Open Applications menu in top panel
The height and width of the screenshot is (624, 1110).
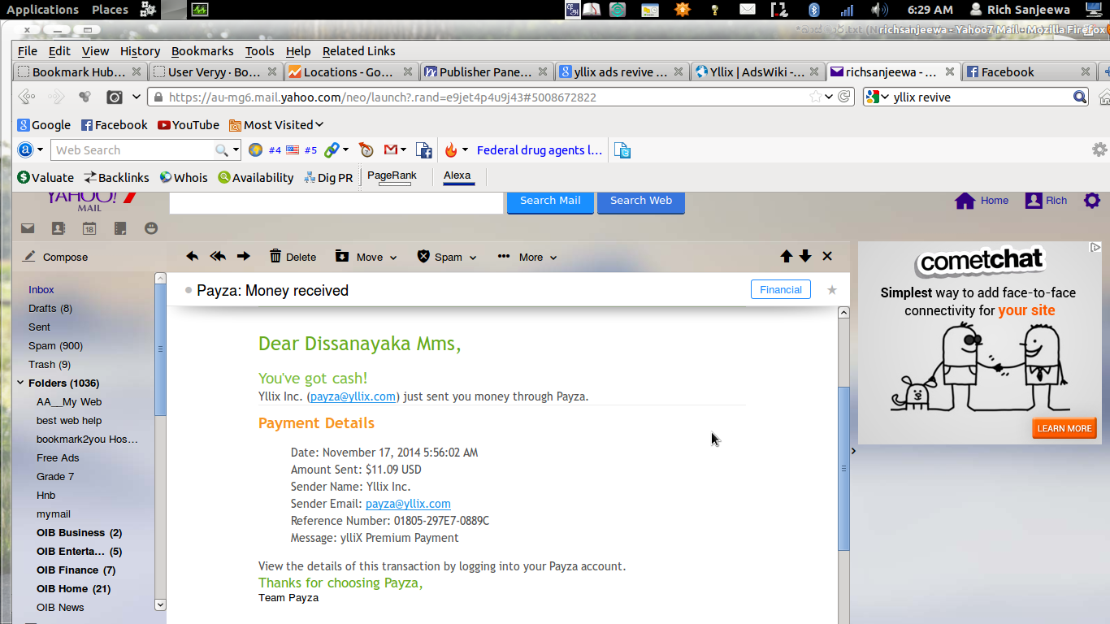pyautogui.click(x=43, y=10)
